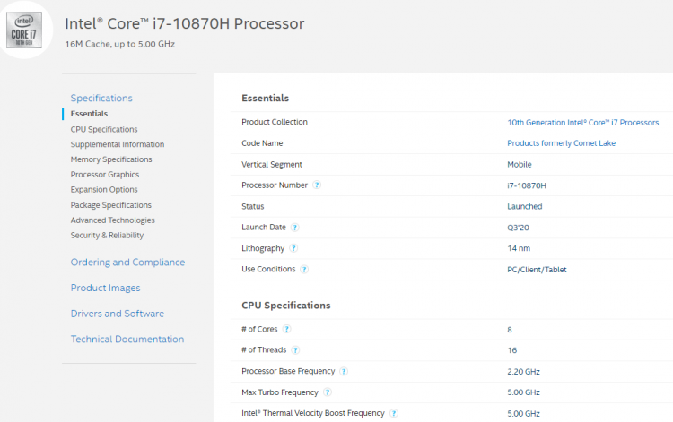Screen dimensions: 673x422
Task: Go to Advanced Technologies section
Action: click(112, 220)
